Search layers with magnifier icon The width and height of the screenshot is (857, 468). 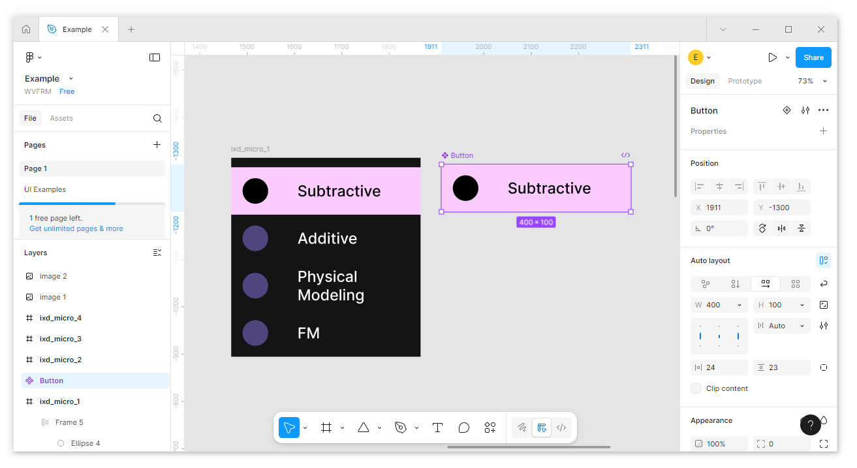157,118
